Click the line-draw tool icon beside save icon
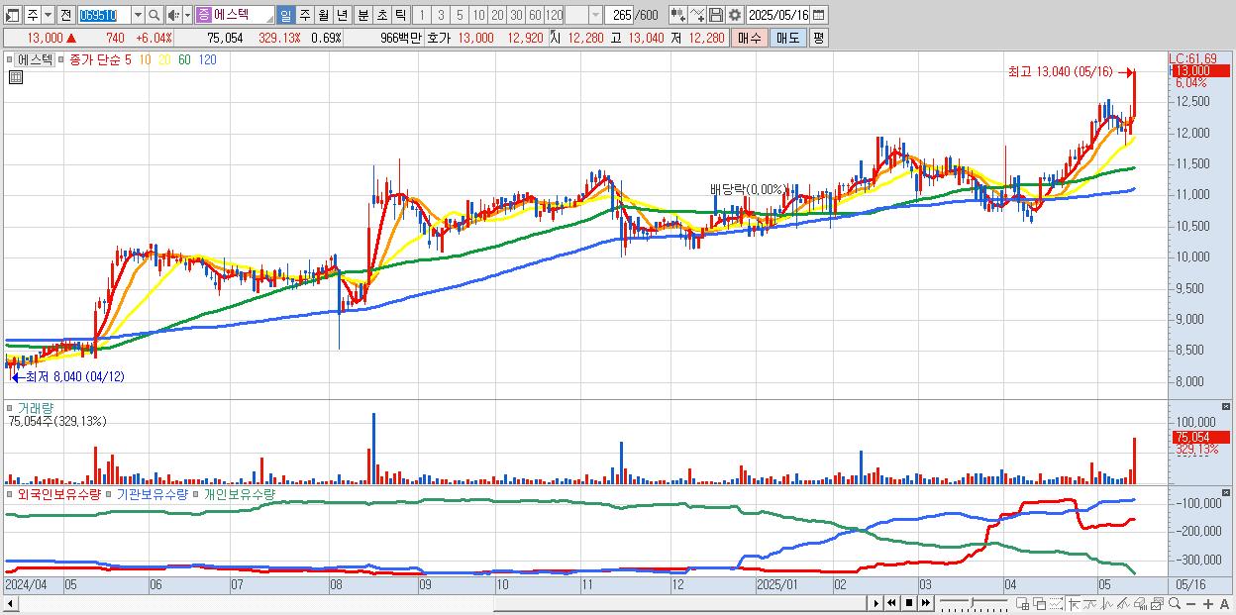This screenshot has height=615, width=1236. point(696,15)
